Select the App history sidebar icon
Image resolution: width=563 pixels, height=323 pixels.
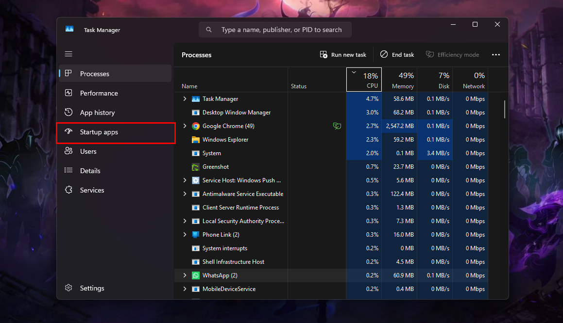(68, 112)
